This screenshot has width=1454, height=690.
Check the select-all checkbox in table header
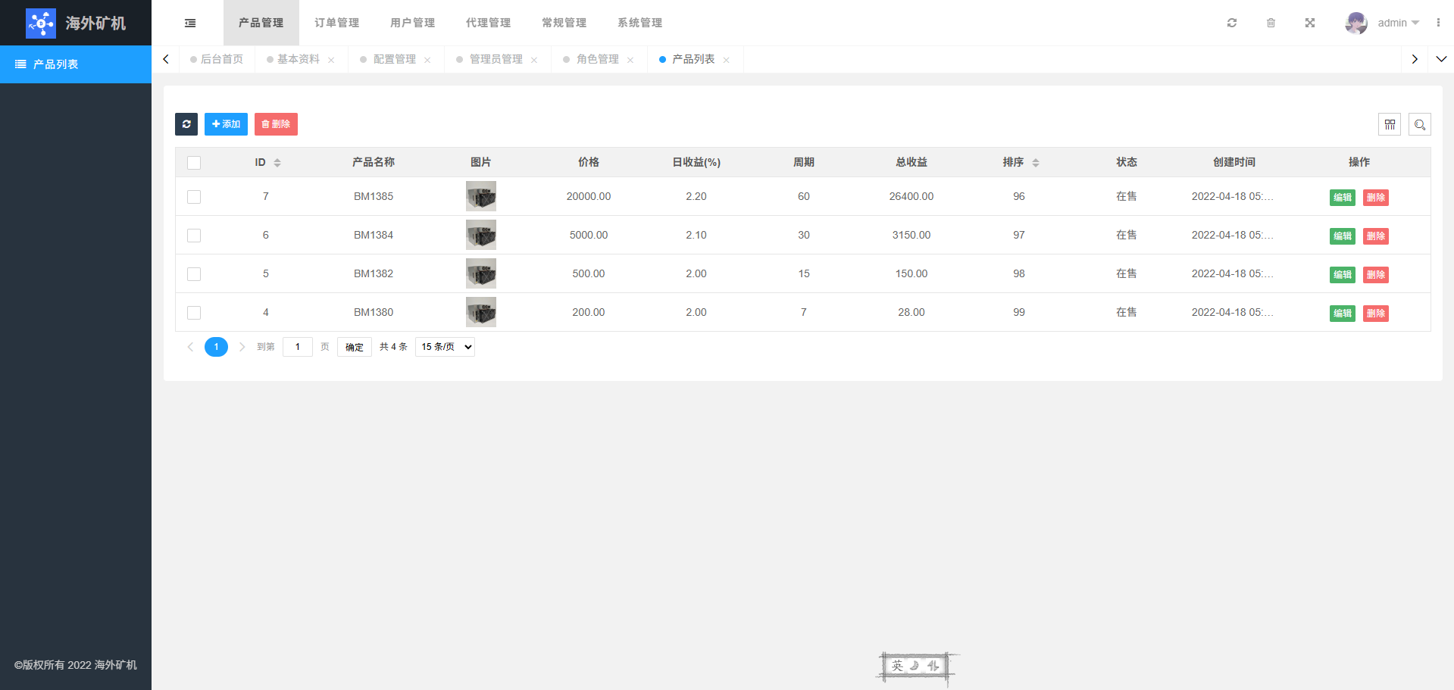click(x=194, y=163)
